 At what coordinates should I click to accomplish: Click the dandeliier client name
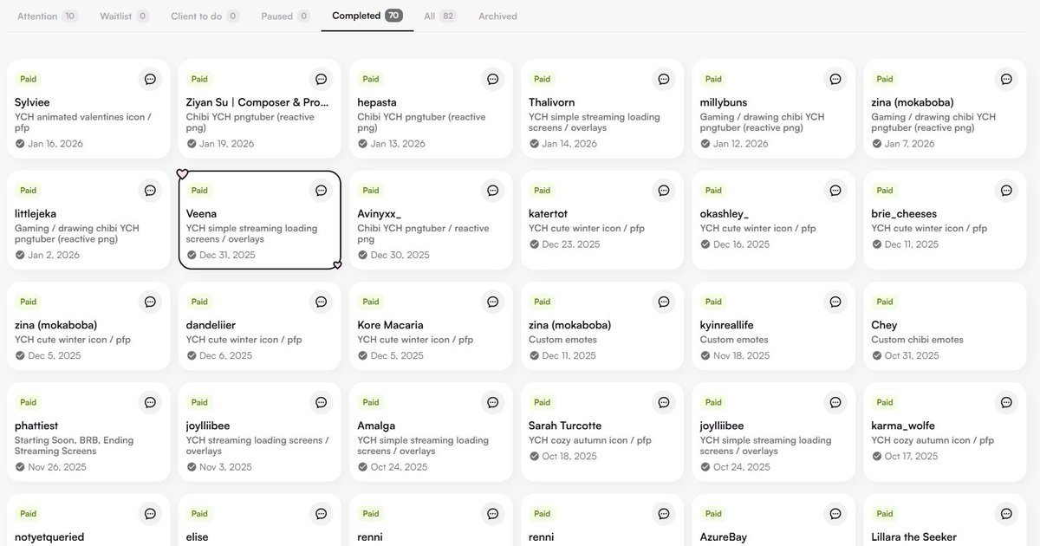click(x=211, y=325)
